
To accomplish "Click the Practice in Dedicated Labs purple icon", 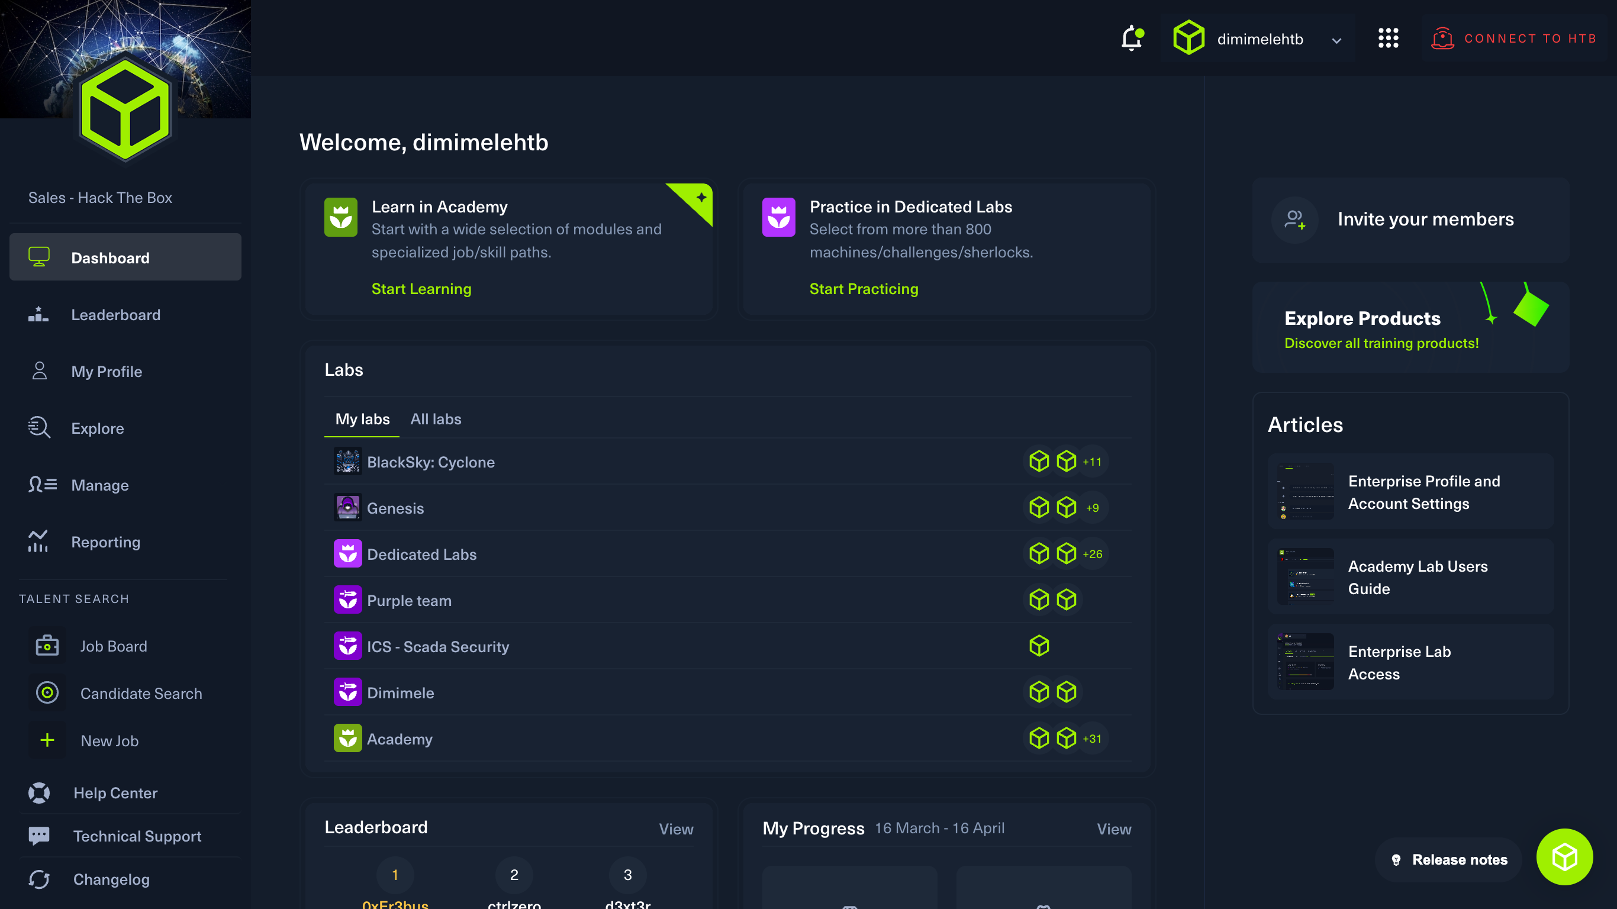I will coord(778,217).
